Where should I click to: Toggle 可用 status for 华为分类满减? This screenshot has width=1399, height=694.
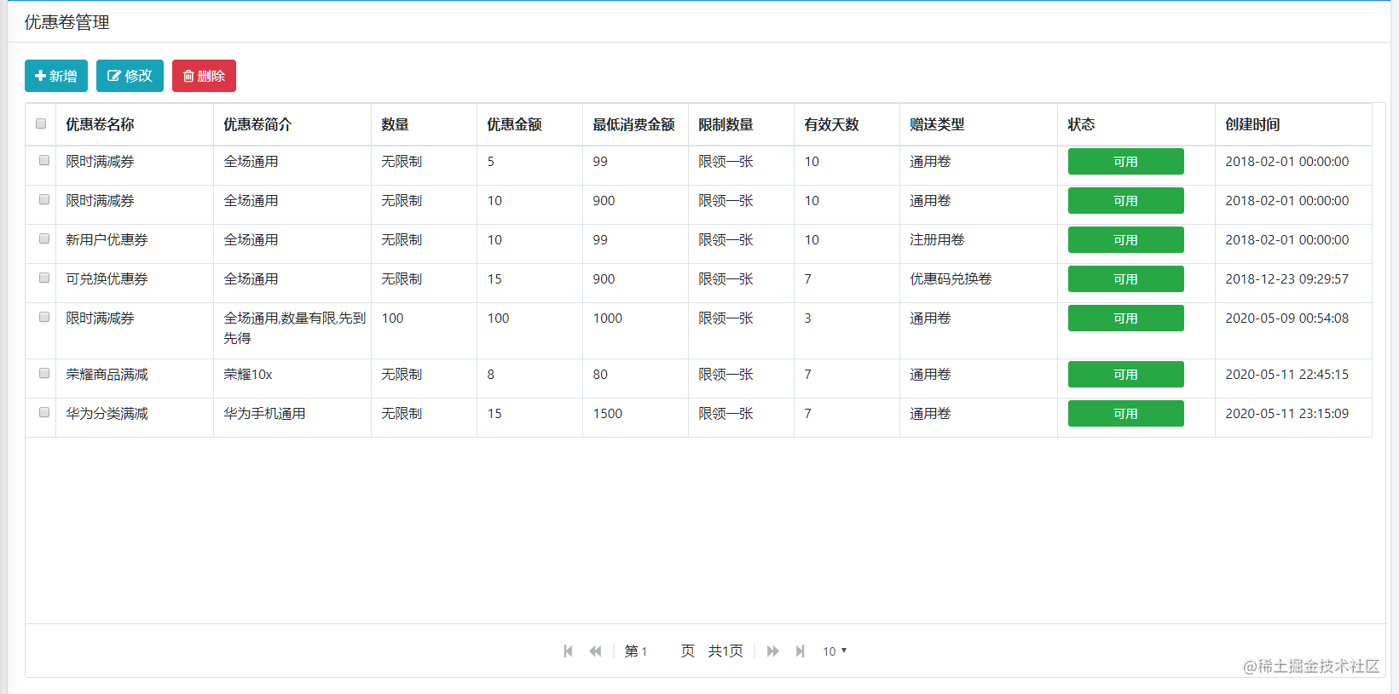(x=1125, y=414)
